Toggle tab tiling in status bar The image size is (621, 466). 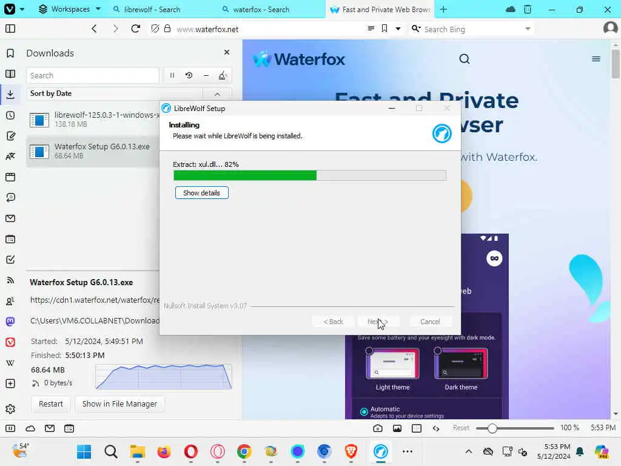416,428
